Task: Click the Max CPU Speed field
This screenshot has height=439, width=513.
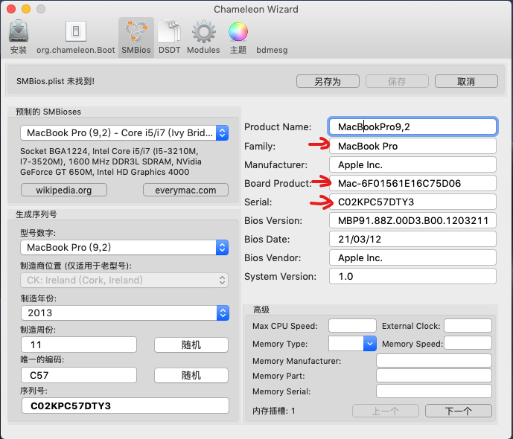Action: (x=352, y=326)
